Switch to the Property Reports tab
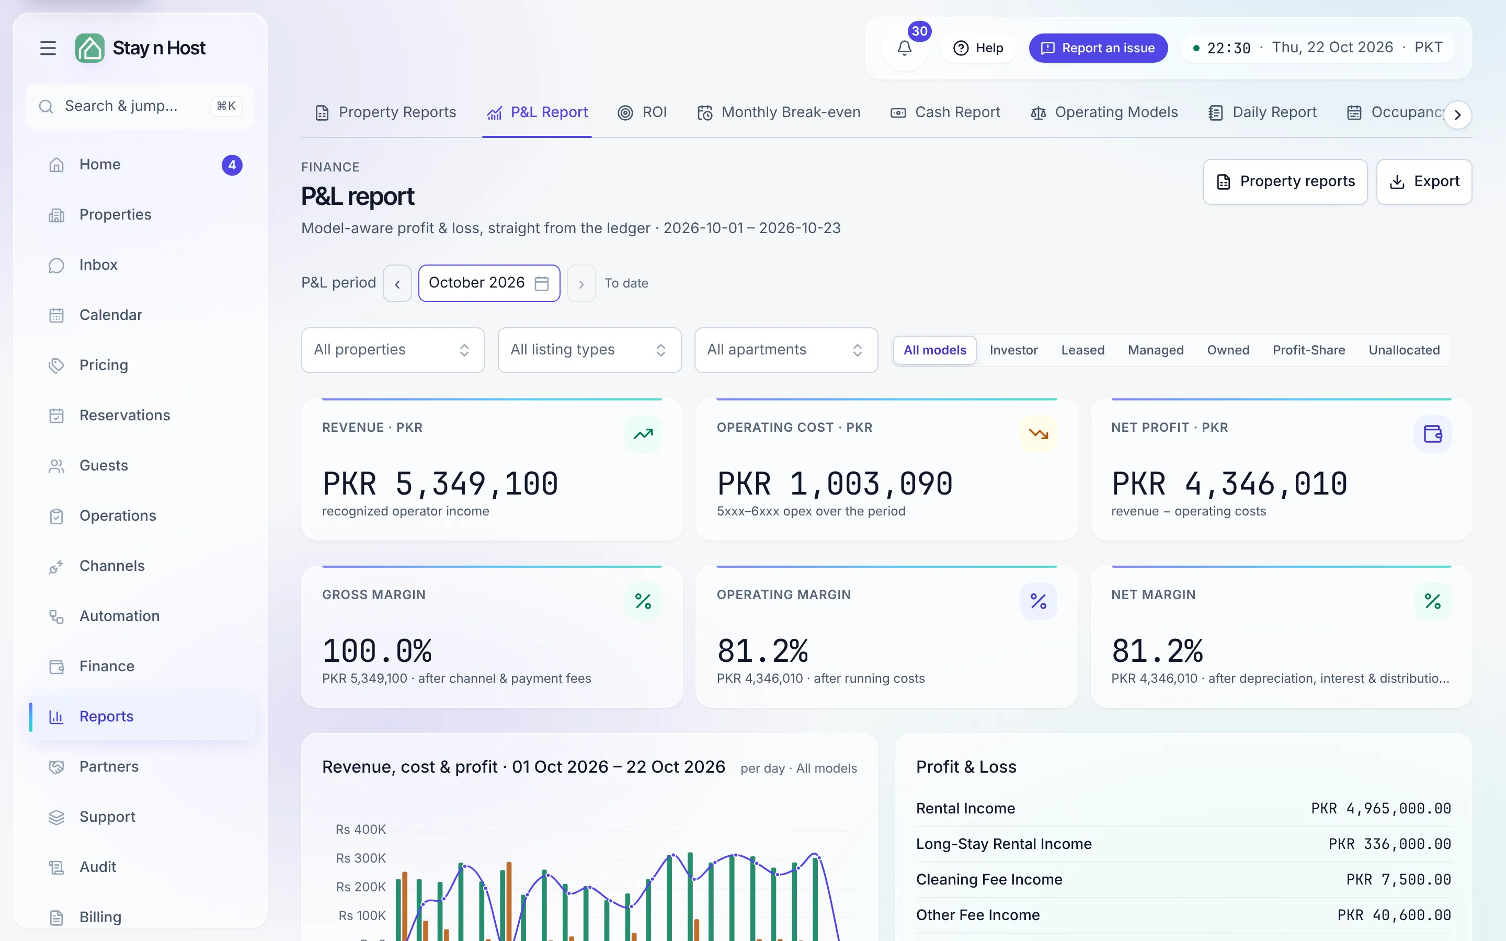This screenshot has width=1506, height=941. [x=385, y=112]
